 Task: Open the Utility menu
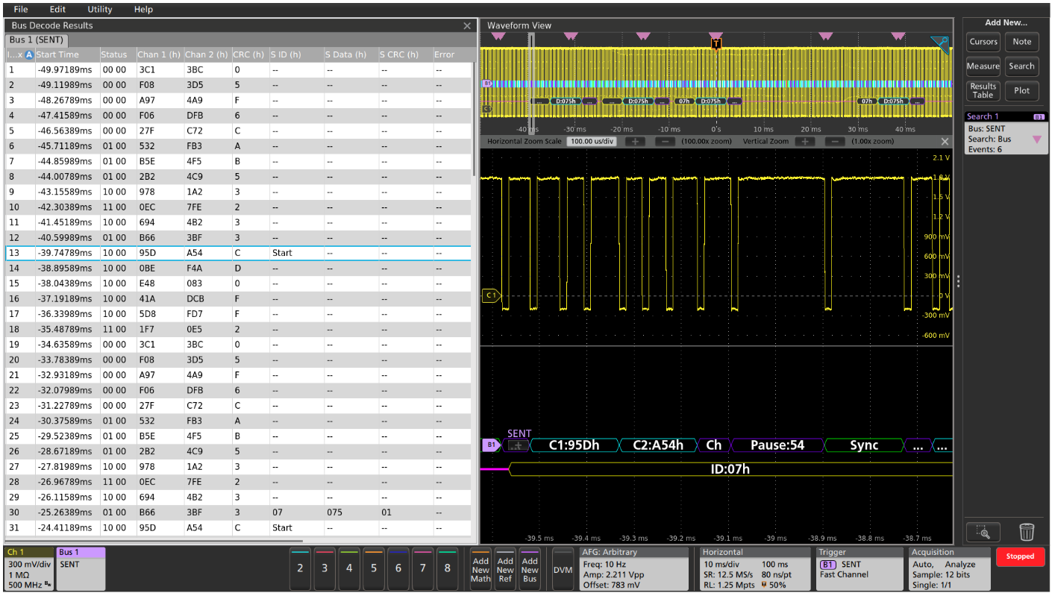(x=100, y=9)
